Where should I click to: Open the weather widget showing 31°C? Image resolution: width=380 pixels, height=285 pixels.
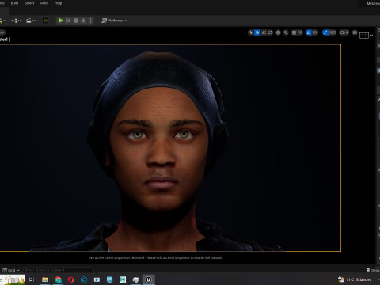click(355, 279)
